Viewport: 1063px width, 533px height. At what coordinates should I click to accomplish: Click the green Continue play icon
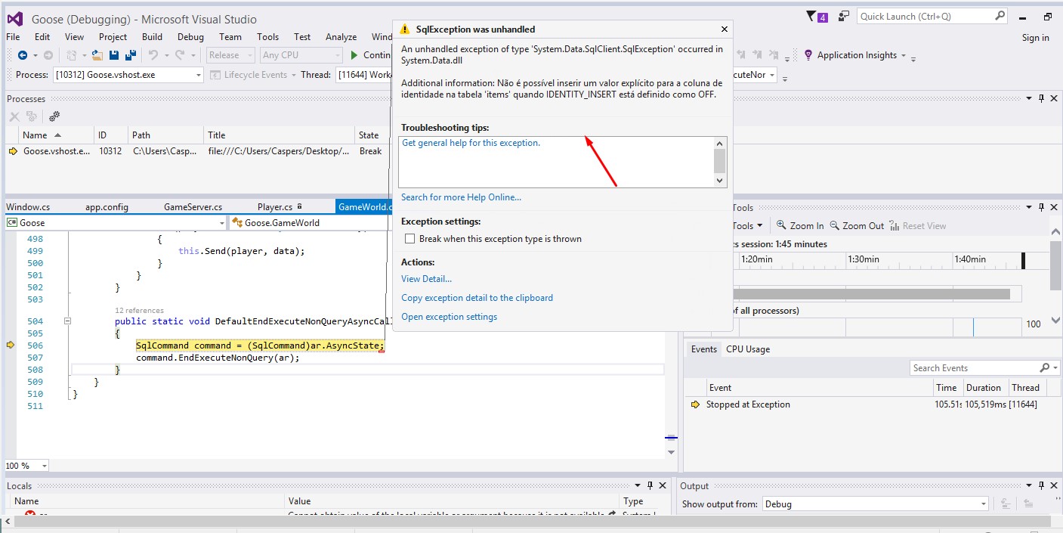354,55
